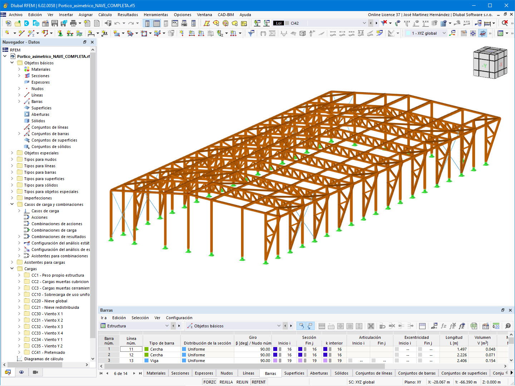Select the Save icon in the toolbar
The width and height of the screenshot is (515, 386).
(x=54, y=23)
